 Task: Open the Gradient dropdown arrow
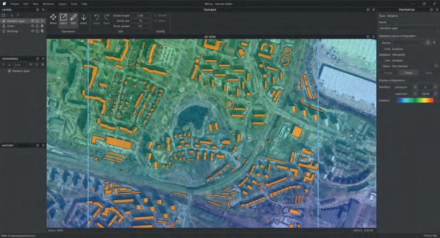435,100
